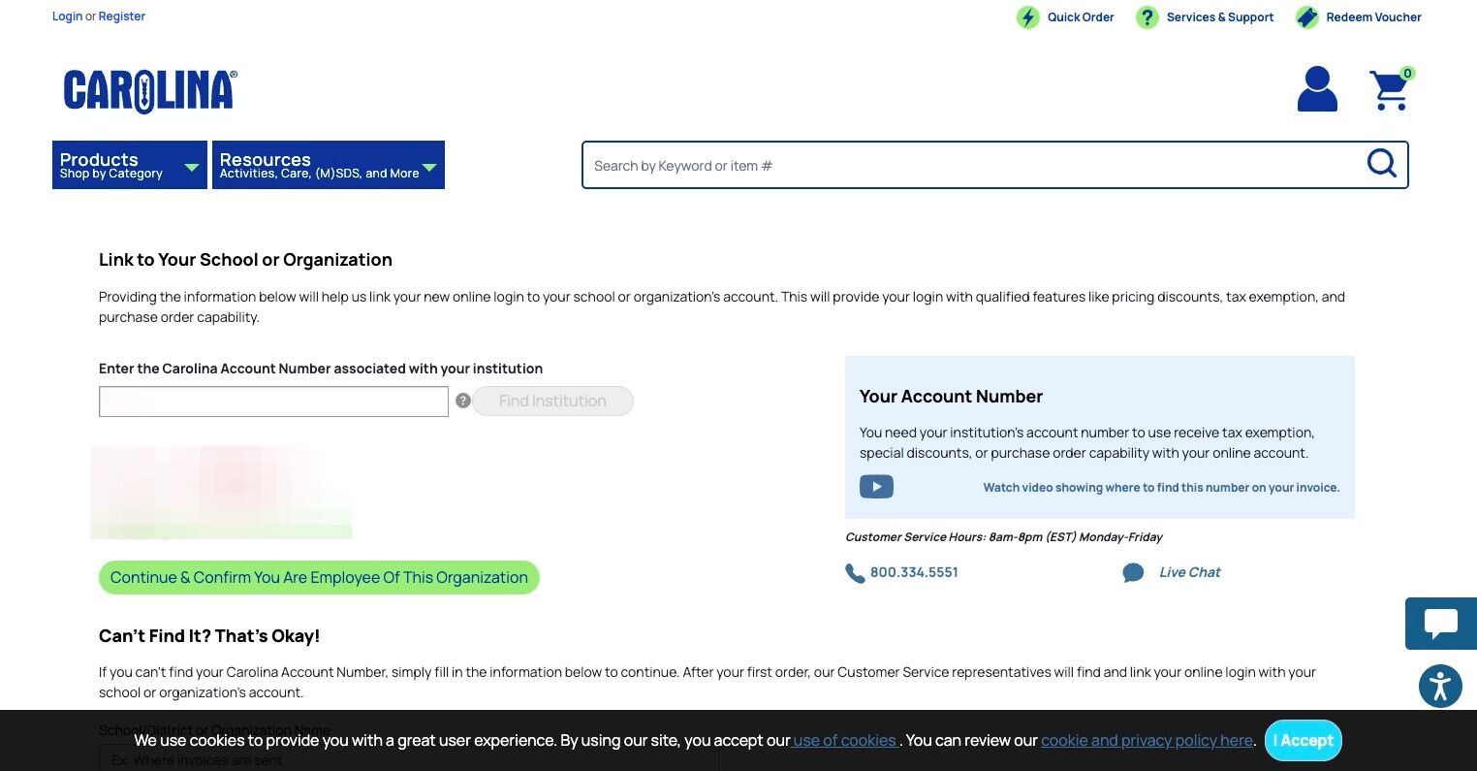Viewport: 1477px width, 771px height.
Task: Click the Your Account Number heading
Action: pos(951,397)
